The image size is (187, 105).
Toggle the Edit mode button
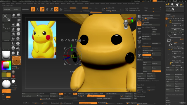tap(33, 9)
